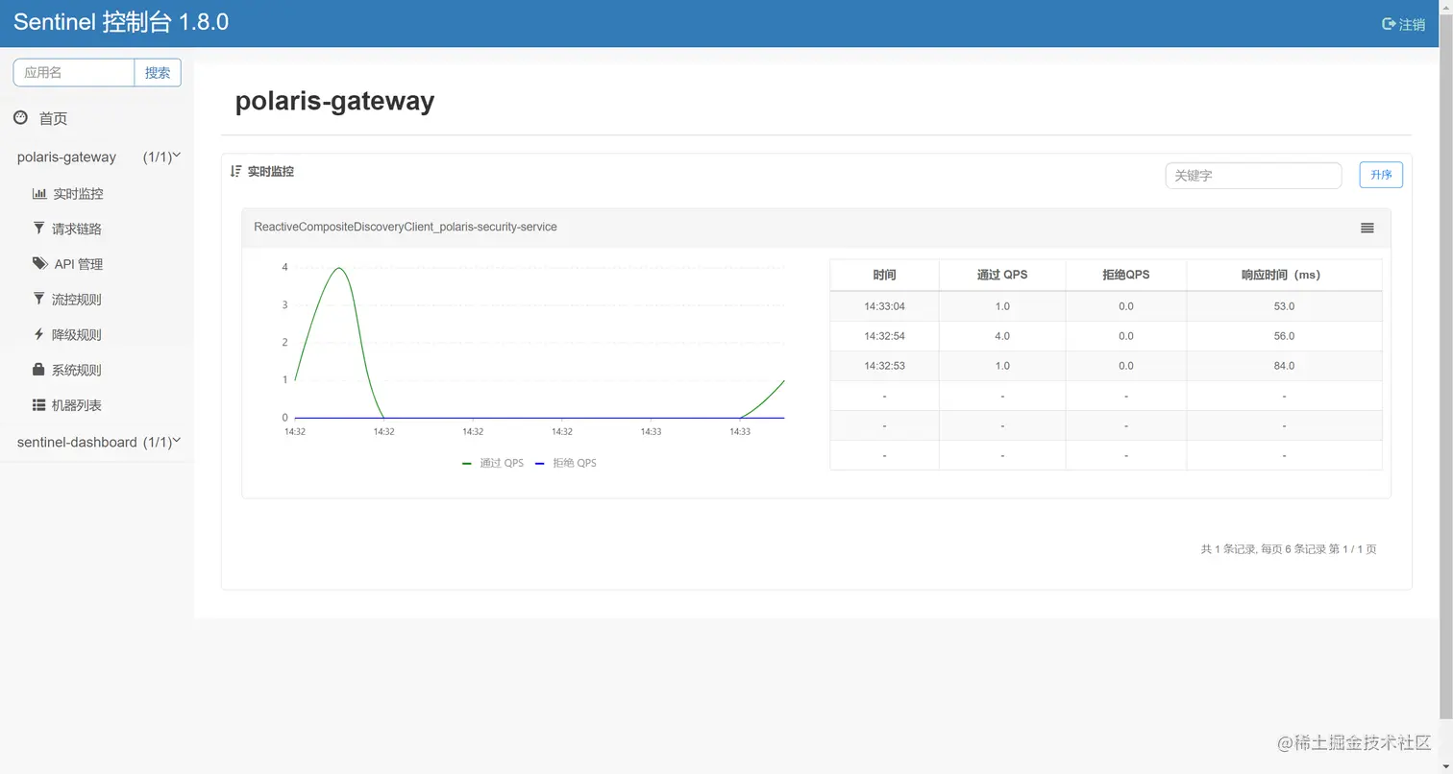Click the lightning bolt icon beside 降级规则

(38, 334)
